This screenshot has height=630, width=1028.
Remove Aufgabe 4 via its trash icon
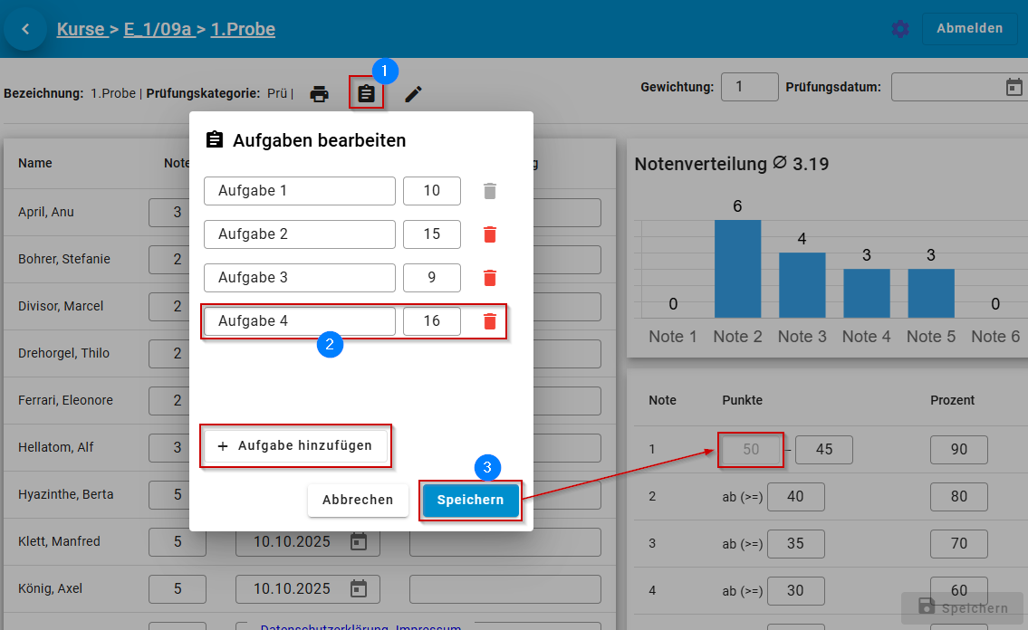[x=490, y=321]
